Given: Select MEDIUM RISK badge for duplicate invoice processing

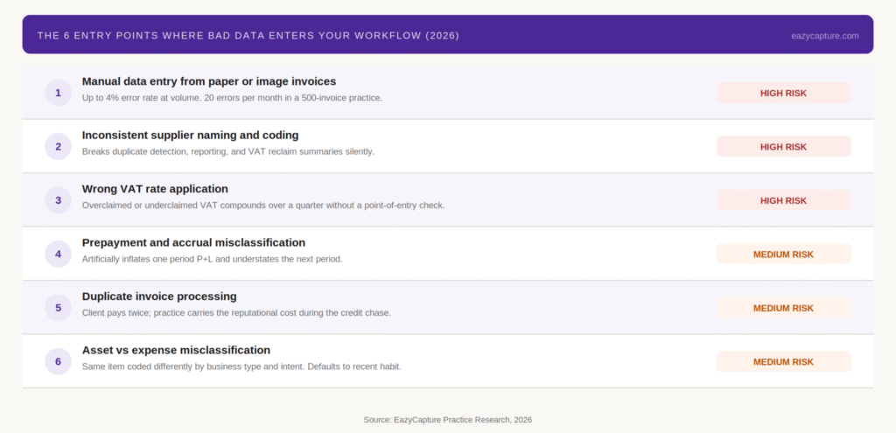Looking at the screenshot, I should click(783, 308).
